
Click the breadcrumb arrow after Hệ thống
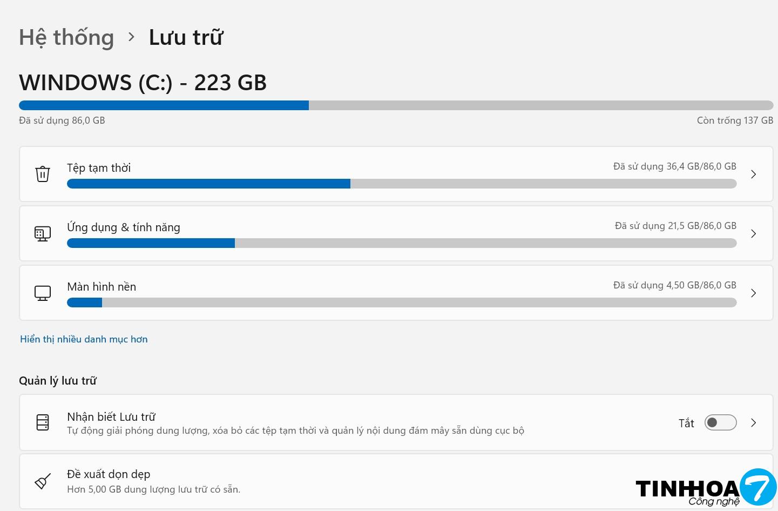coord(131,37)
